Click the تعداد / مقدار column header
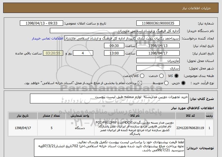 [x=52, y=116]
